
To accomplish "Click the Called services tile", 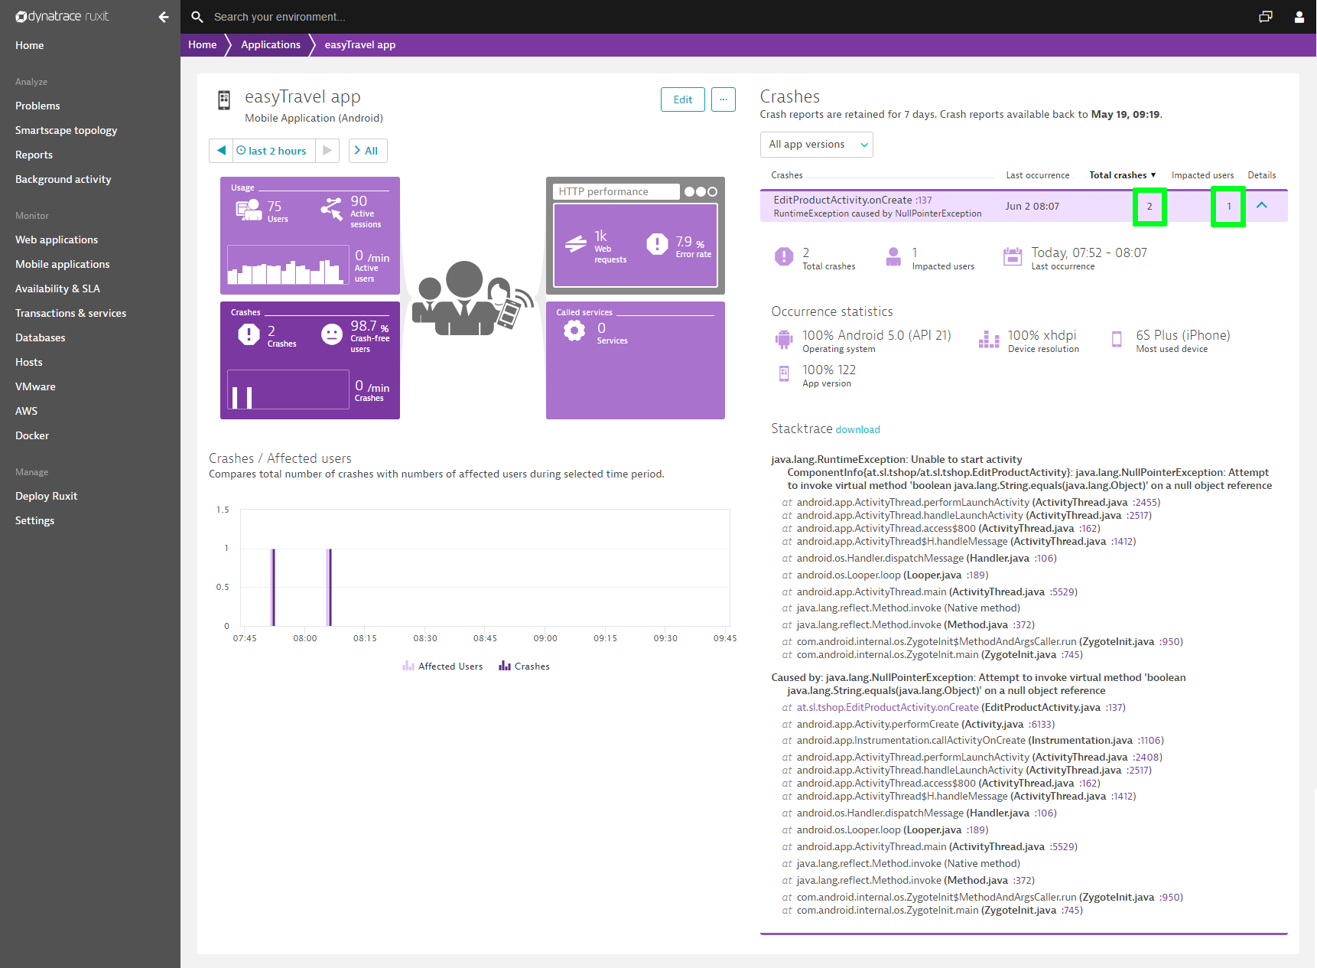I will (x=636, y=360).
